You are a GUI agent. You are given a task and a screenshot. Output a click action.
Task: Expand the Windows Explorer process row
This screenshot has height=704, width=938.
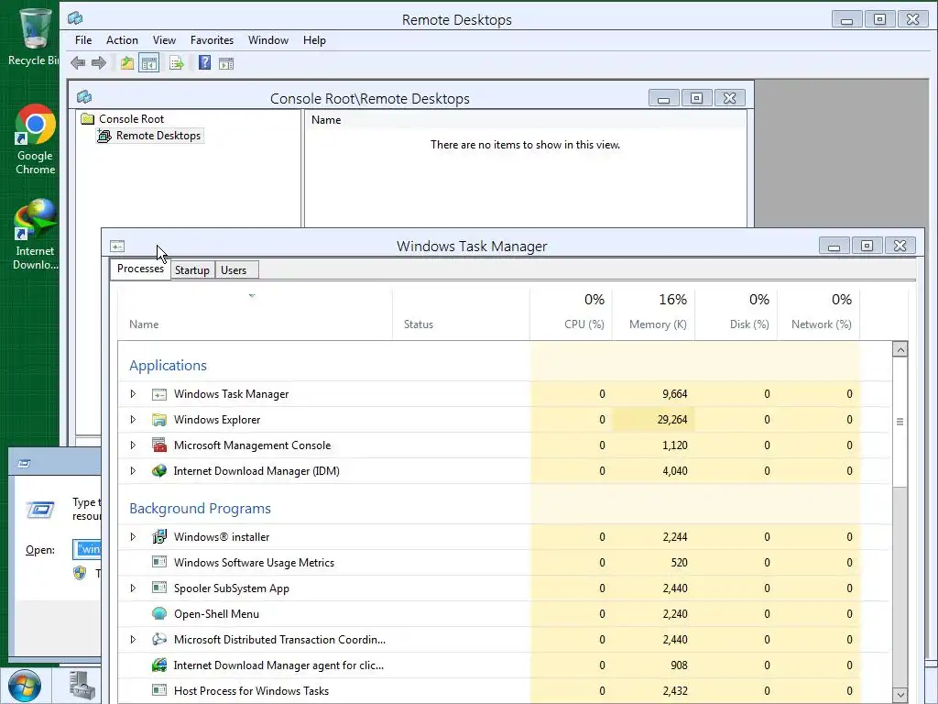(134, 420)
